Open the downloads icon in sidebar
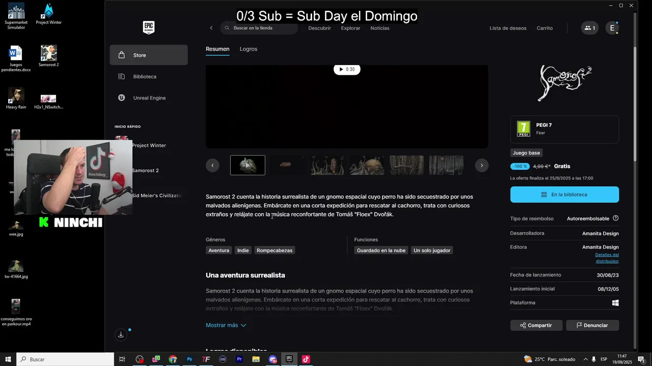Image resolution: width=652 pixels, height=366 pixels. point(121,334)
